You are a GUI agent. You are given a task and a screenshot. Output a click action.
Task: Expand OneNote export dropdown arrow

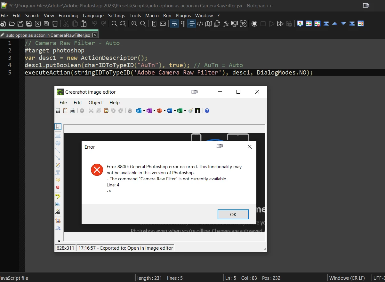[x=154, y=111]
